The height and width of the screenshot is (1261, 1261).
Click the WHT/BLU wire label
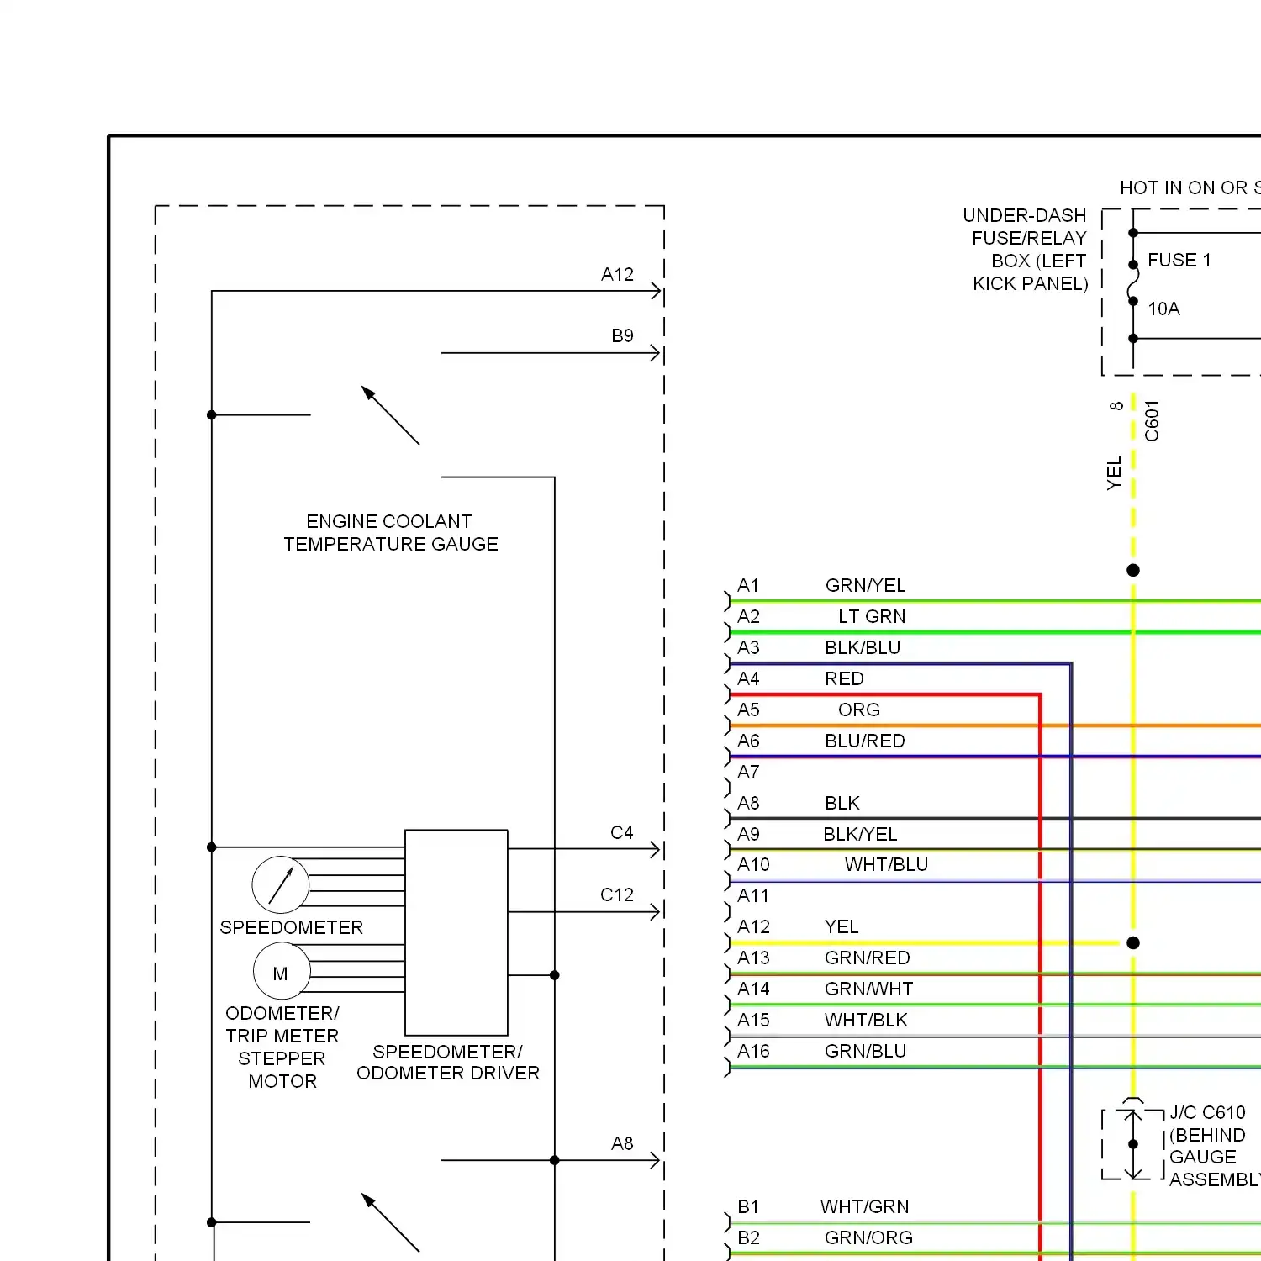[886, 864]
